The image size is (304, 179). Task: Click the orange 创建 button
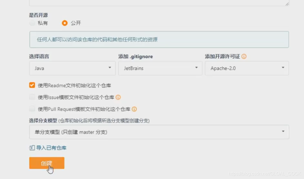[x=47, y=163]
